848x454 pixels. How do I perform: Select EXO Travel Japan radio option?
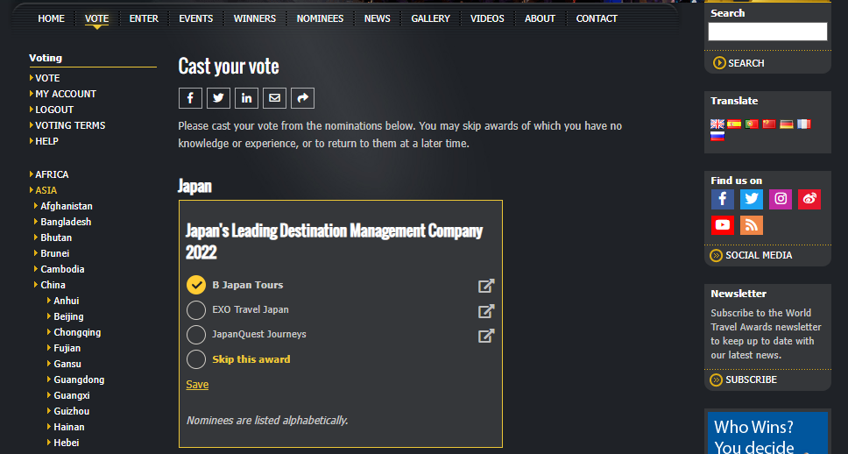tap(196, 310)
